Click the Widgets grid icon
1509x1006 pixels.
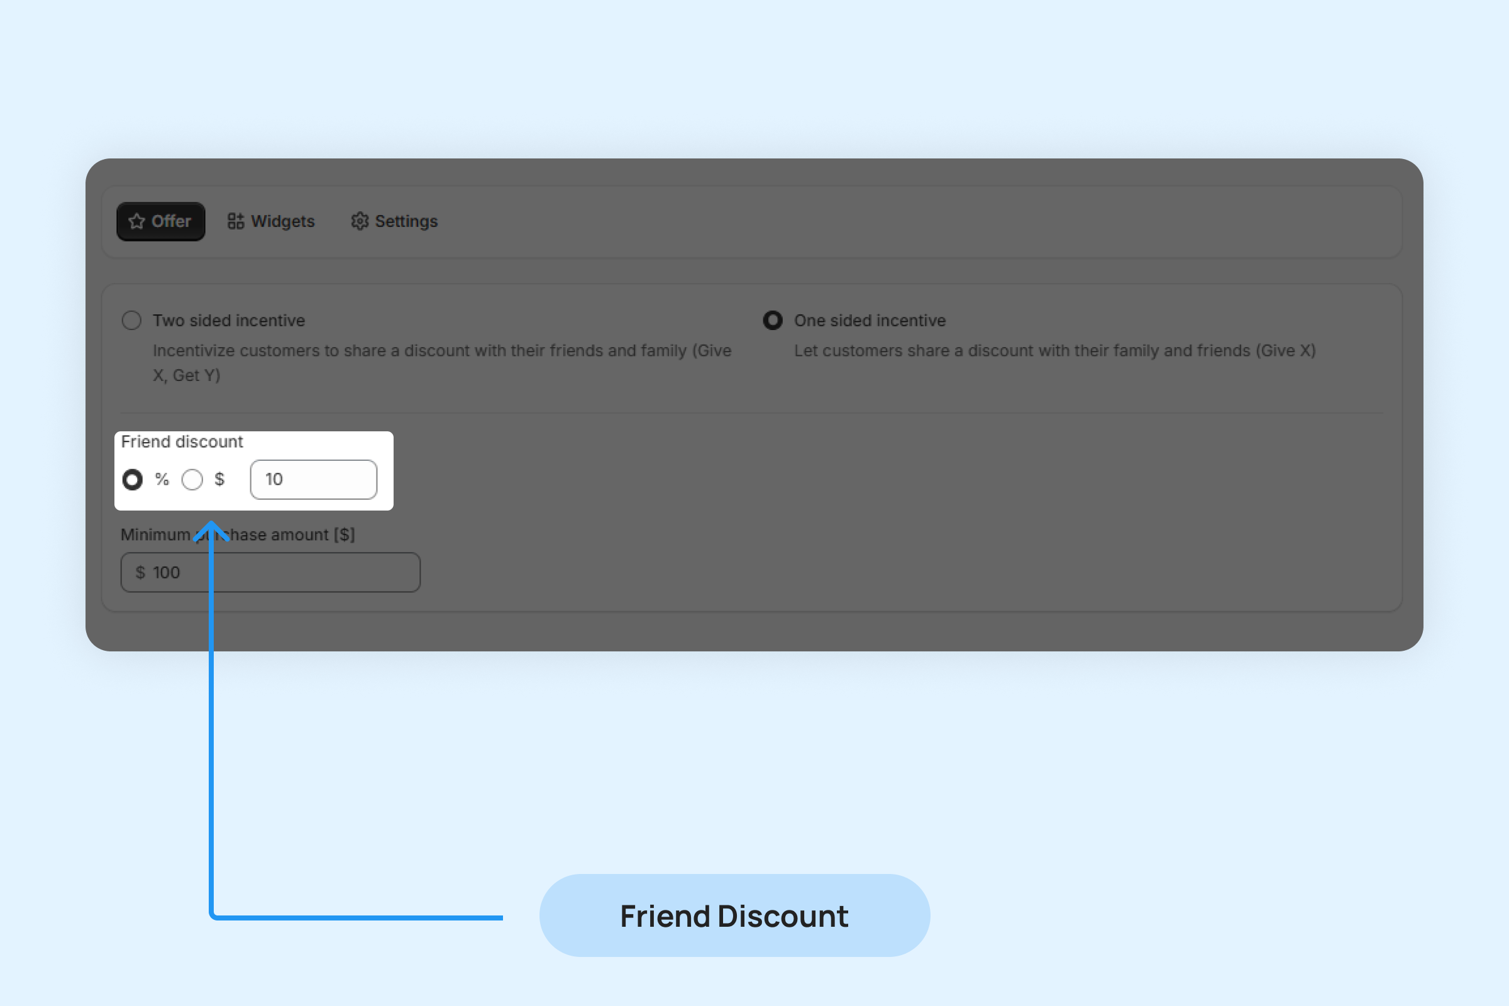coord(235,221)
